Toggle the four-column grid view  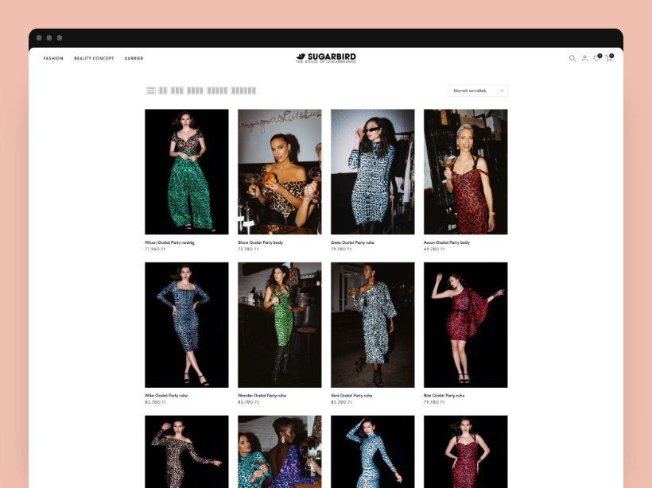point(195,91)
